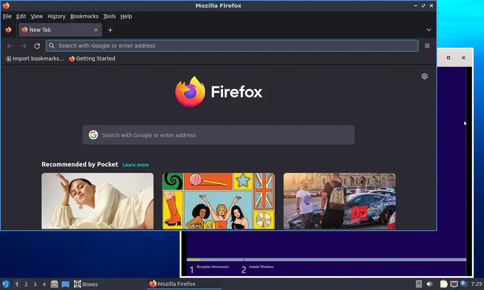Click the New Tab tab
The width and height of the screenshot is (484, 290).
pyautogui.click(x=60, y=30)
